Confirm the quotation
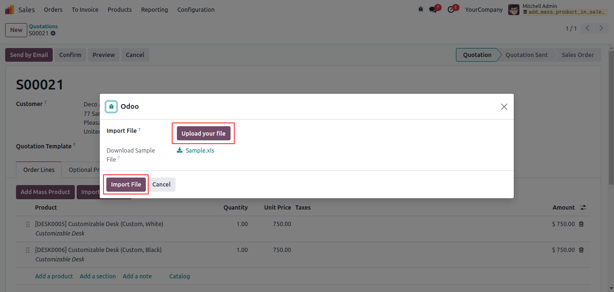The image size is (614, 292). point(70,55)
